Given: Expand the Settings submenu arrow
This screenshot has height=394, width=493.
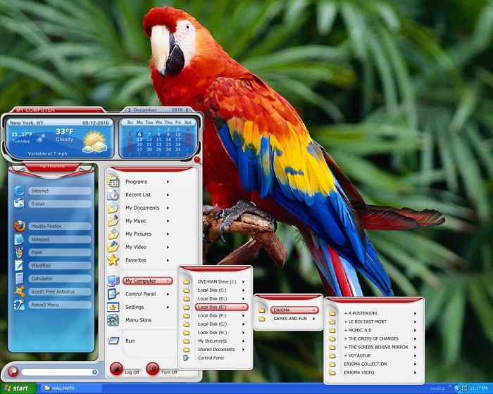Looking at the screenshot, I should (x=168, y=307).
